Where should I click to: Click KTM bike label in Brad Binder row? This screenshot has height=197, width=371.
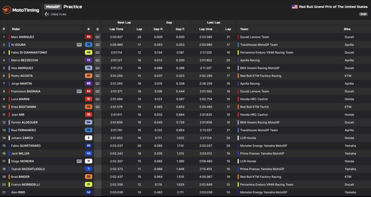[348, 177]
